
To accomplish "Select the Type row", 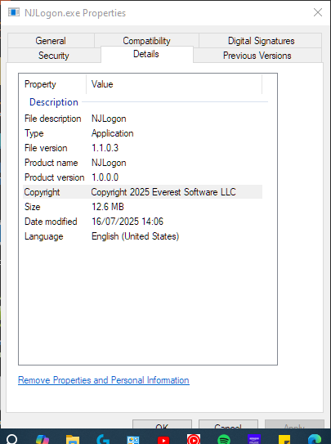I will pos(142,133).
